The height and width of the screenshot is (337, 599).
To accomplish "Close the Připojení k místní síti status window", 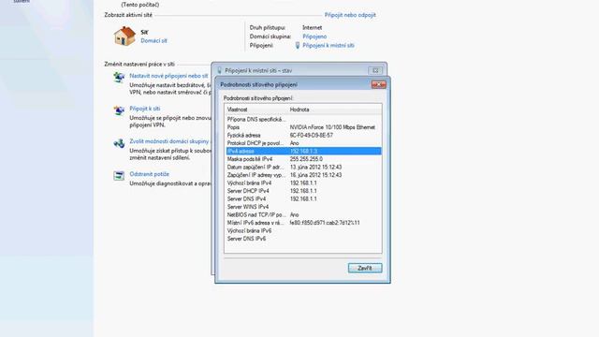I will (375, 71).
